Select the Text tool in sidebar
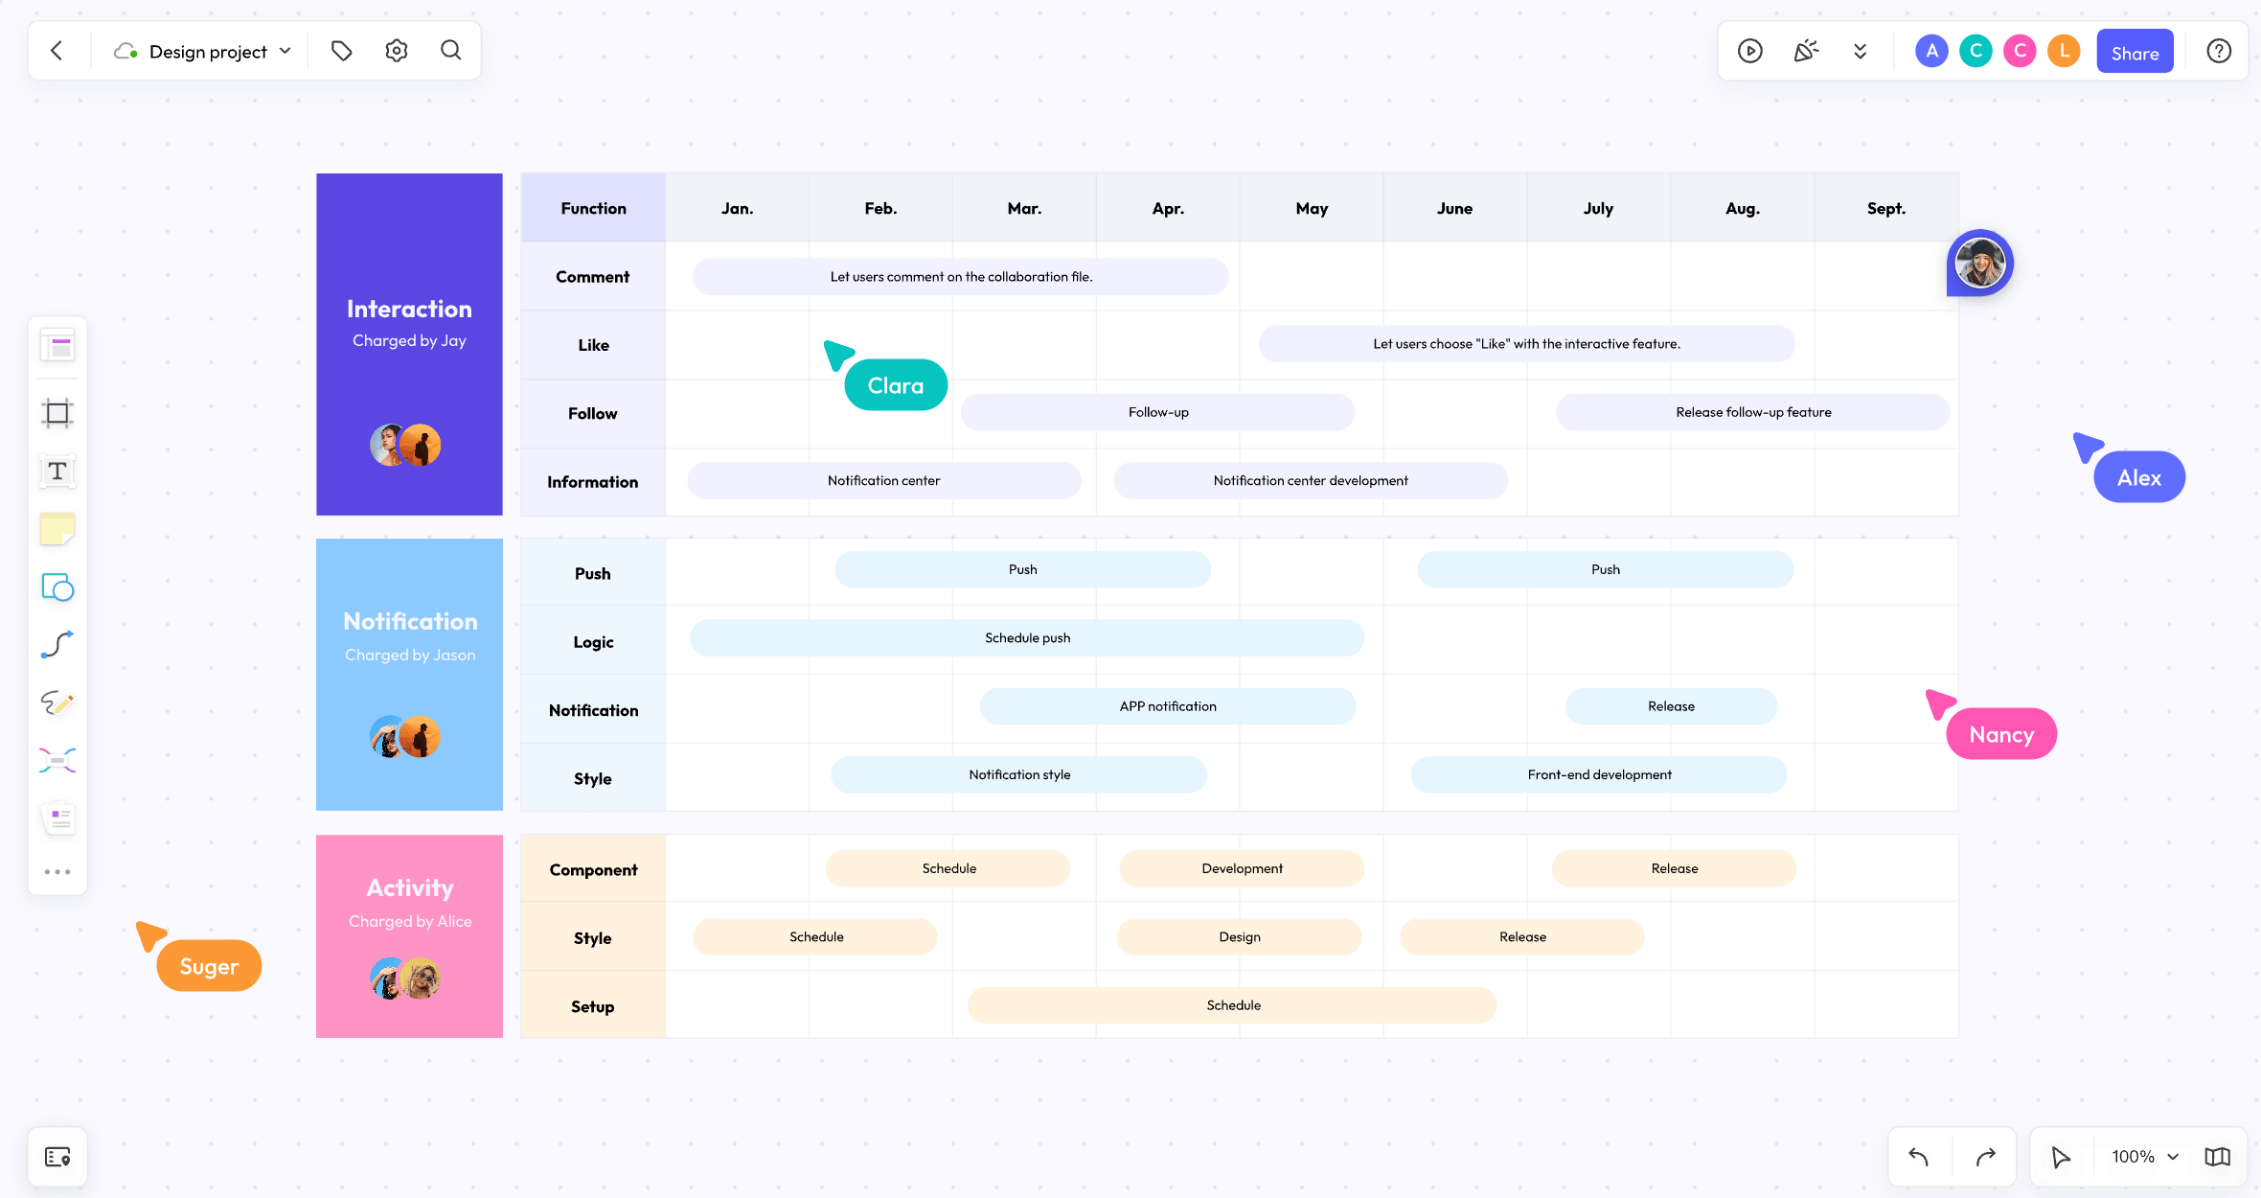 58,472
